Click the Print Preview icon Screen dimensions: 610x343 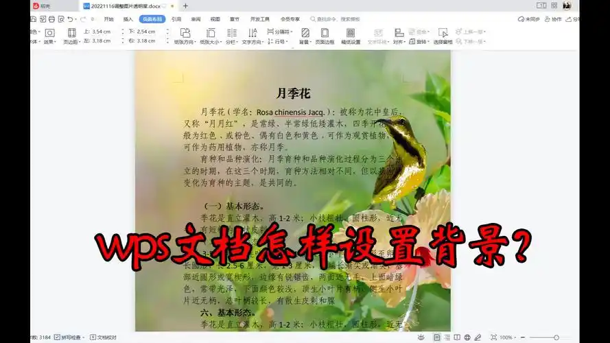pos(61,19)
